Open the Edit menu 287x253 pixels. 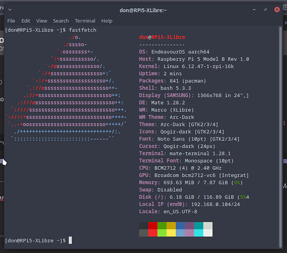coord(26,21)
